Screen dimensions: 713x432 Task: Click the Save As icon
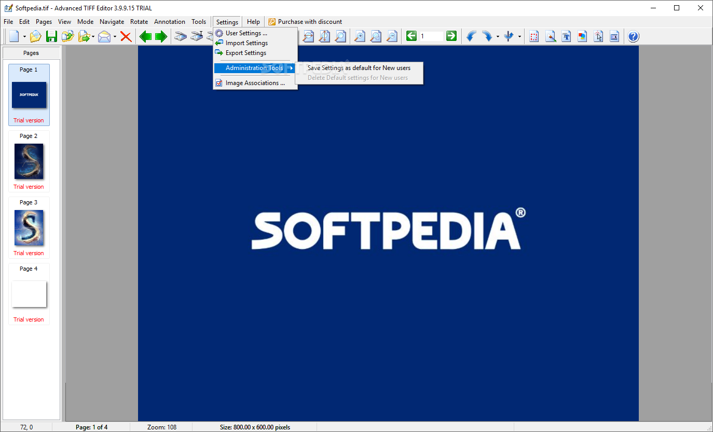tap(67, 36)
